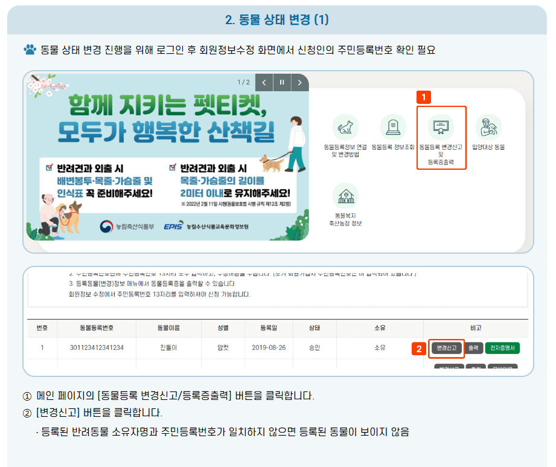Go to the previous banner slide
This screenshot has height=467, width=556.
pos(264,82)
